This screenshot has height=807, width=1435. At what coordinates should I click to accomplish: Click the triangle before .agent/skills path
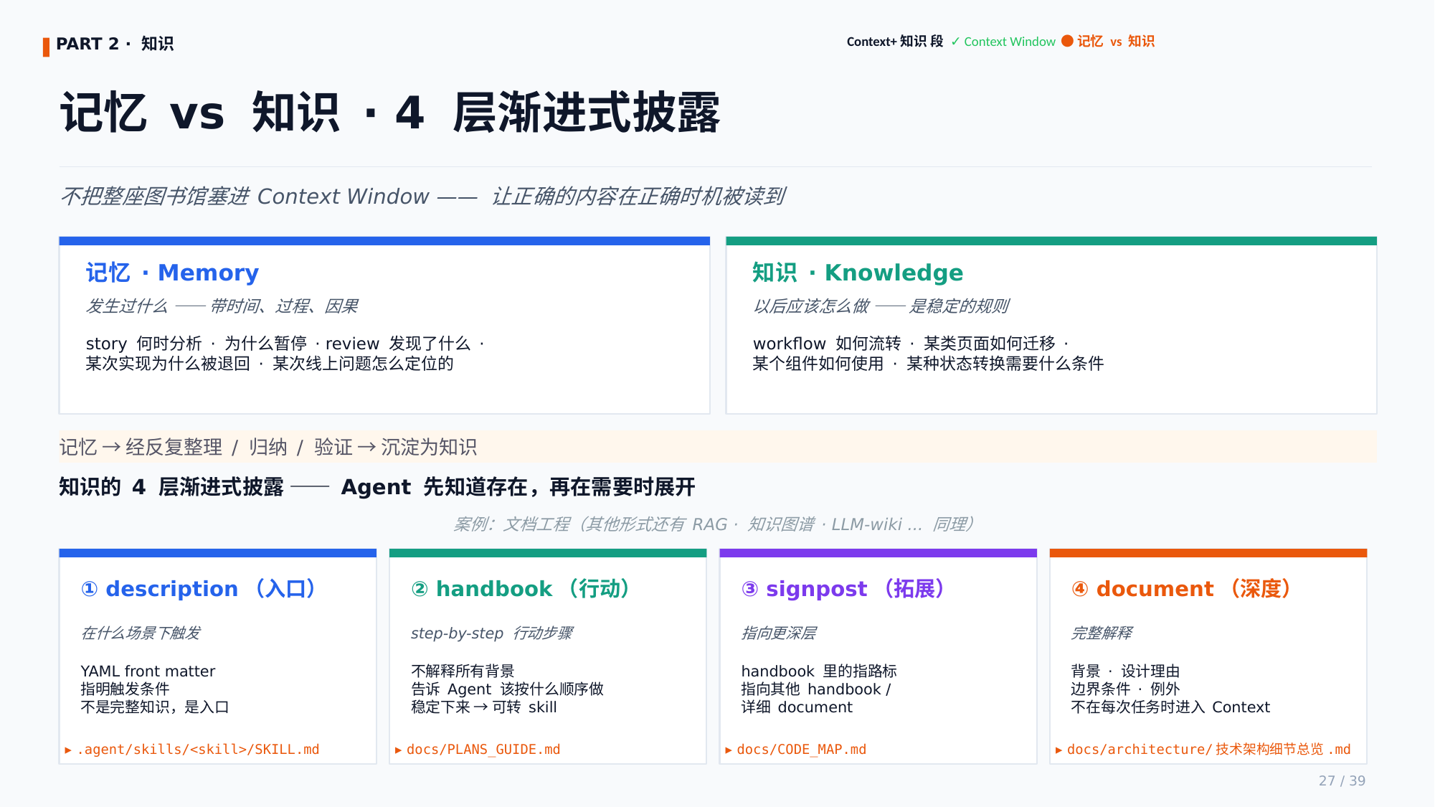point(68,750)
